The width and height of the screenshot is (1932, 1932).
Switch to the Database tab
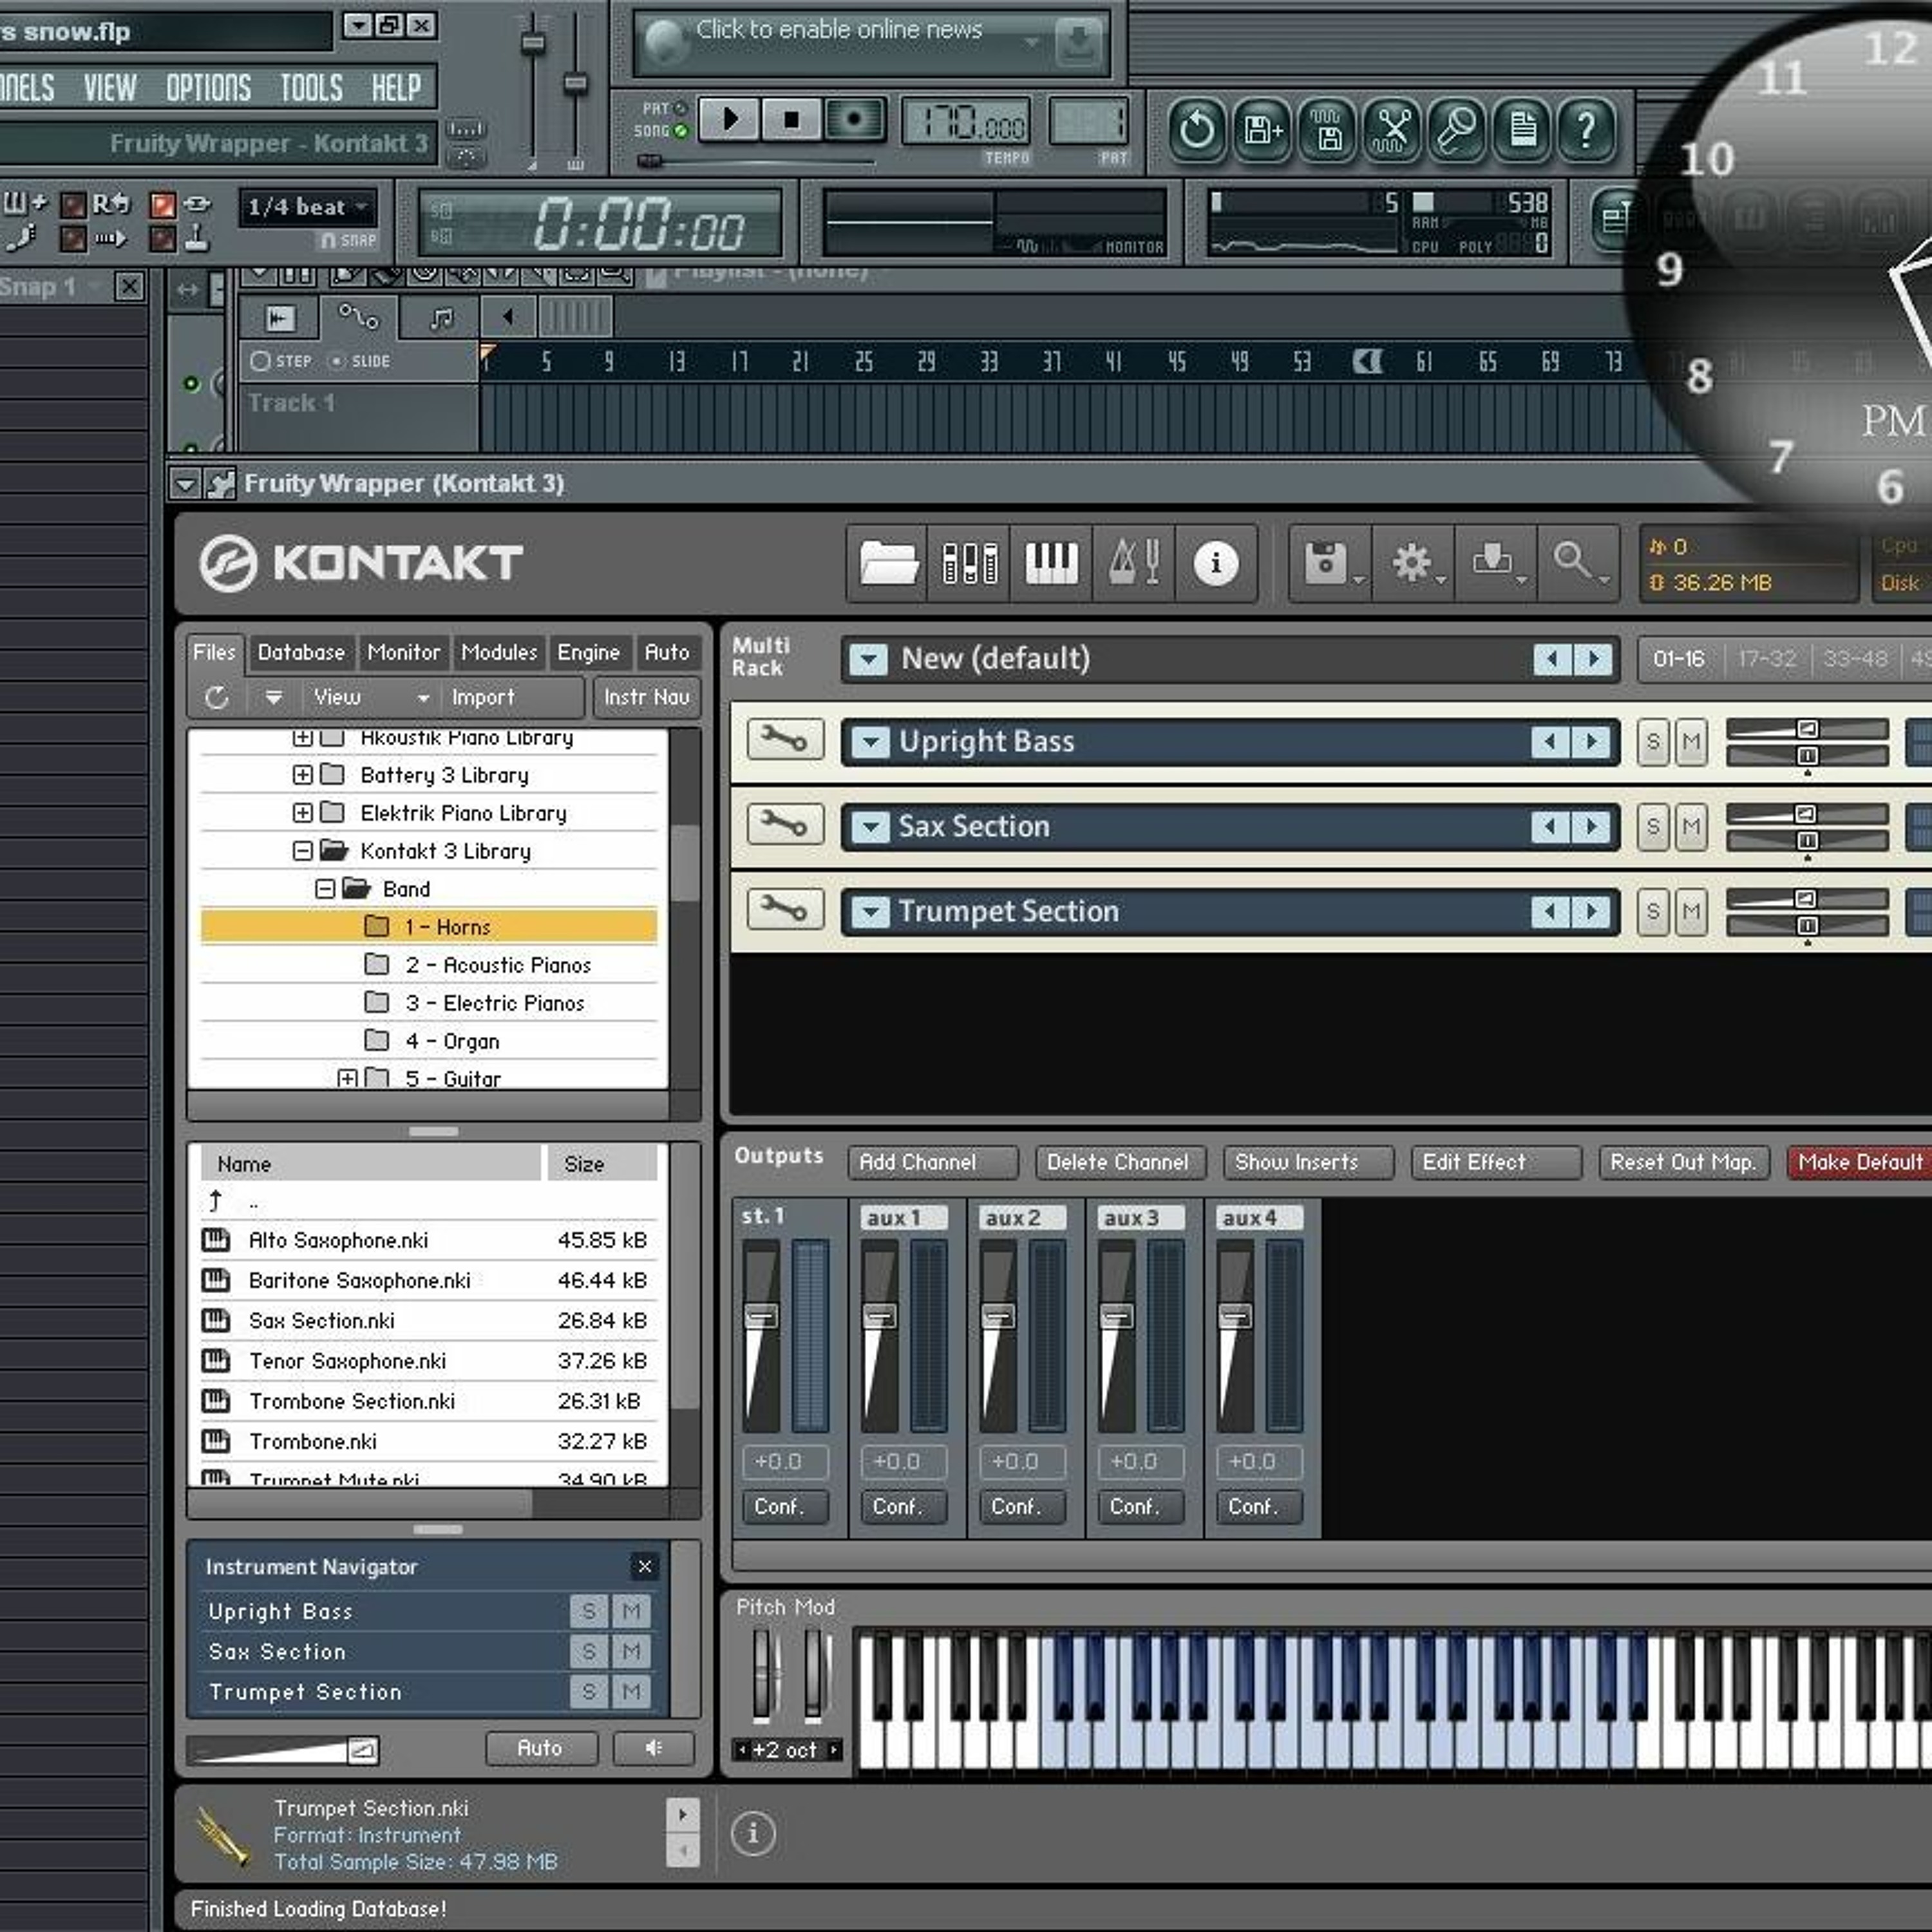pos(301,652)
